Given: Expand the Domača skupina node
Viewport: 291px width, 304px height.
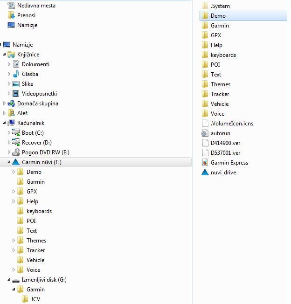Looking at the screenshot, I should 4,104.
